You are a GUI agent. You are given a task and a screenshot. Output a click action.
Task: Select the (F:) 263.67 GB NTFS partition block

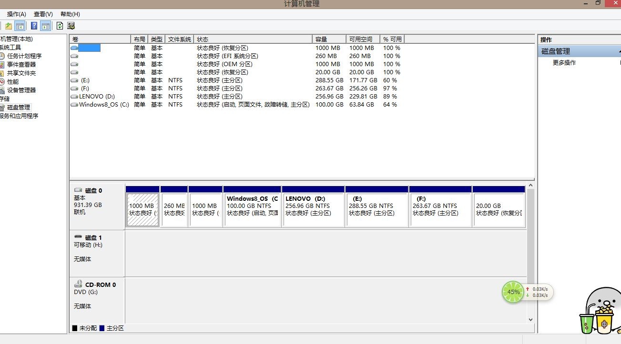point(440,206)
